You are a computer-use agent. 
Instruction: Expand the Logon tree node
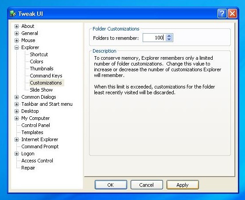[x=16, y=154]
